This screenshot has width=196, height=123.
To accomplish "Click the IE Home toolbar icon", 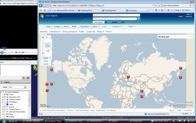I will point(156,10).
